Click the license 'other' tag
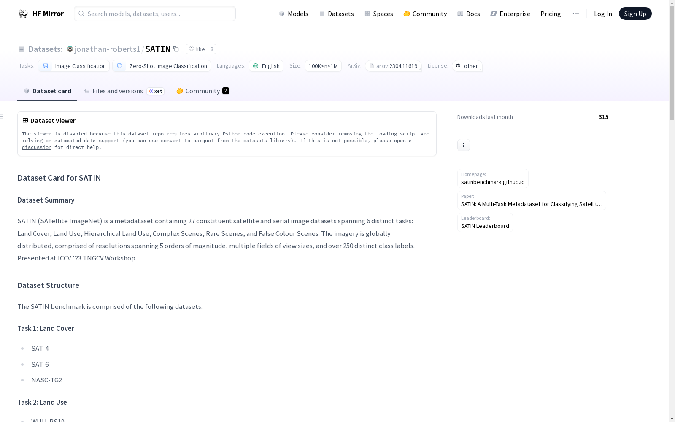The image size is (675, 422). point(467,66)
